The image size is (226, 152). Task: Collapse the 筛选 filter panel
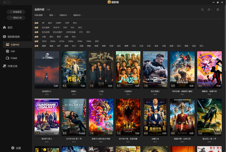53,15
